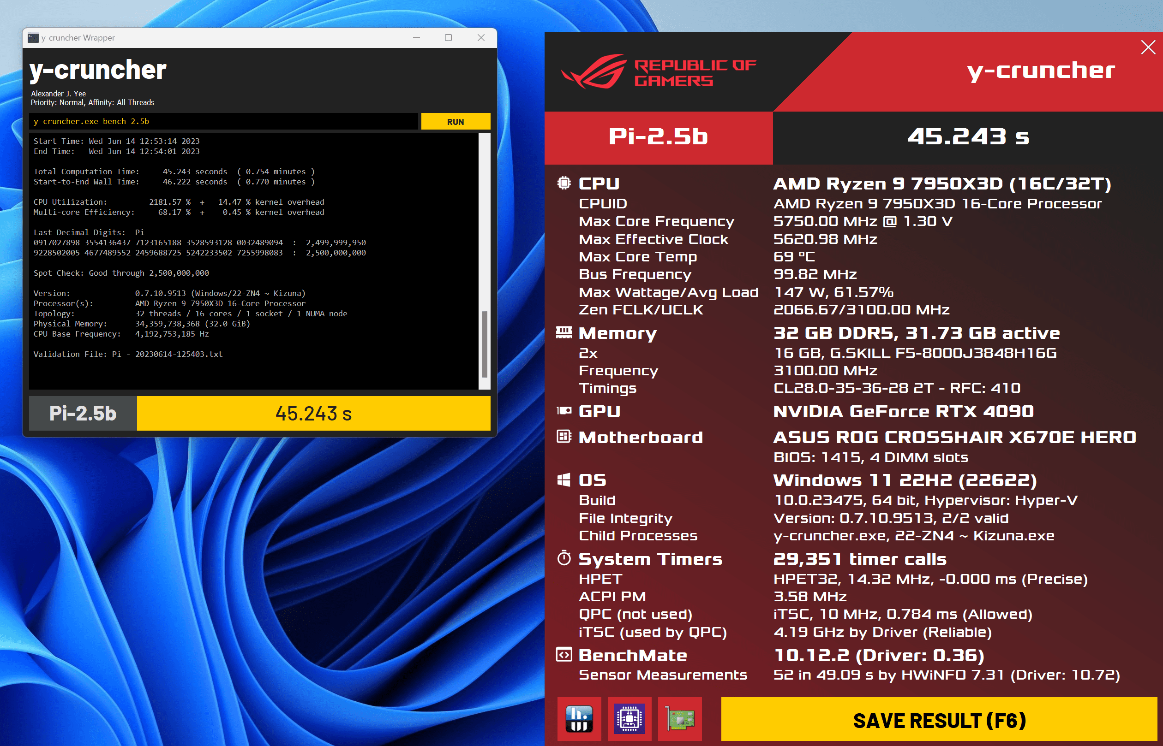Click the Windows logo beside OS

tap(564, 480)
